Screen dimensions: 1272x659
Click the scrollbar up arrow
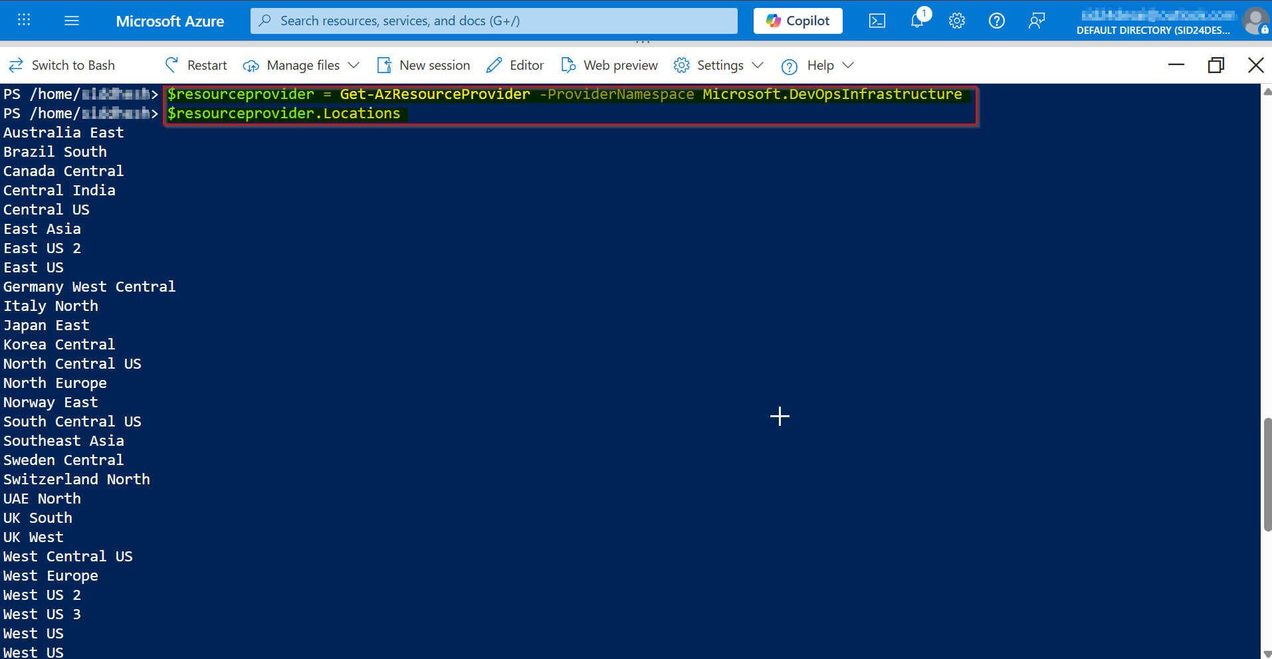point(1267,92)
